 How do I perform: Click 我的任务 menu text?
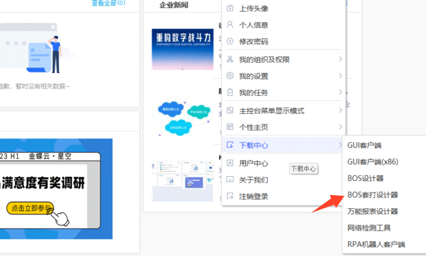[x=253, y=92]
